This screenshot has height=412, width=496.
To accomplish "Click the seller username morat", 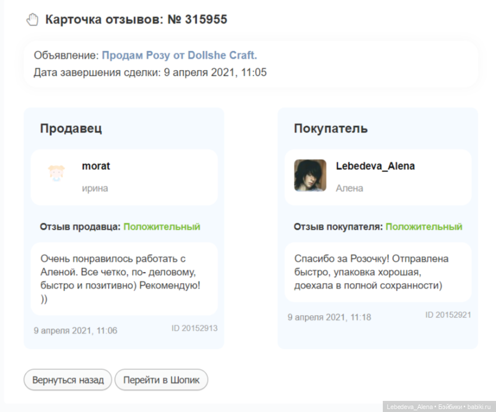I will click(x=96, y=166).
